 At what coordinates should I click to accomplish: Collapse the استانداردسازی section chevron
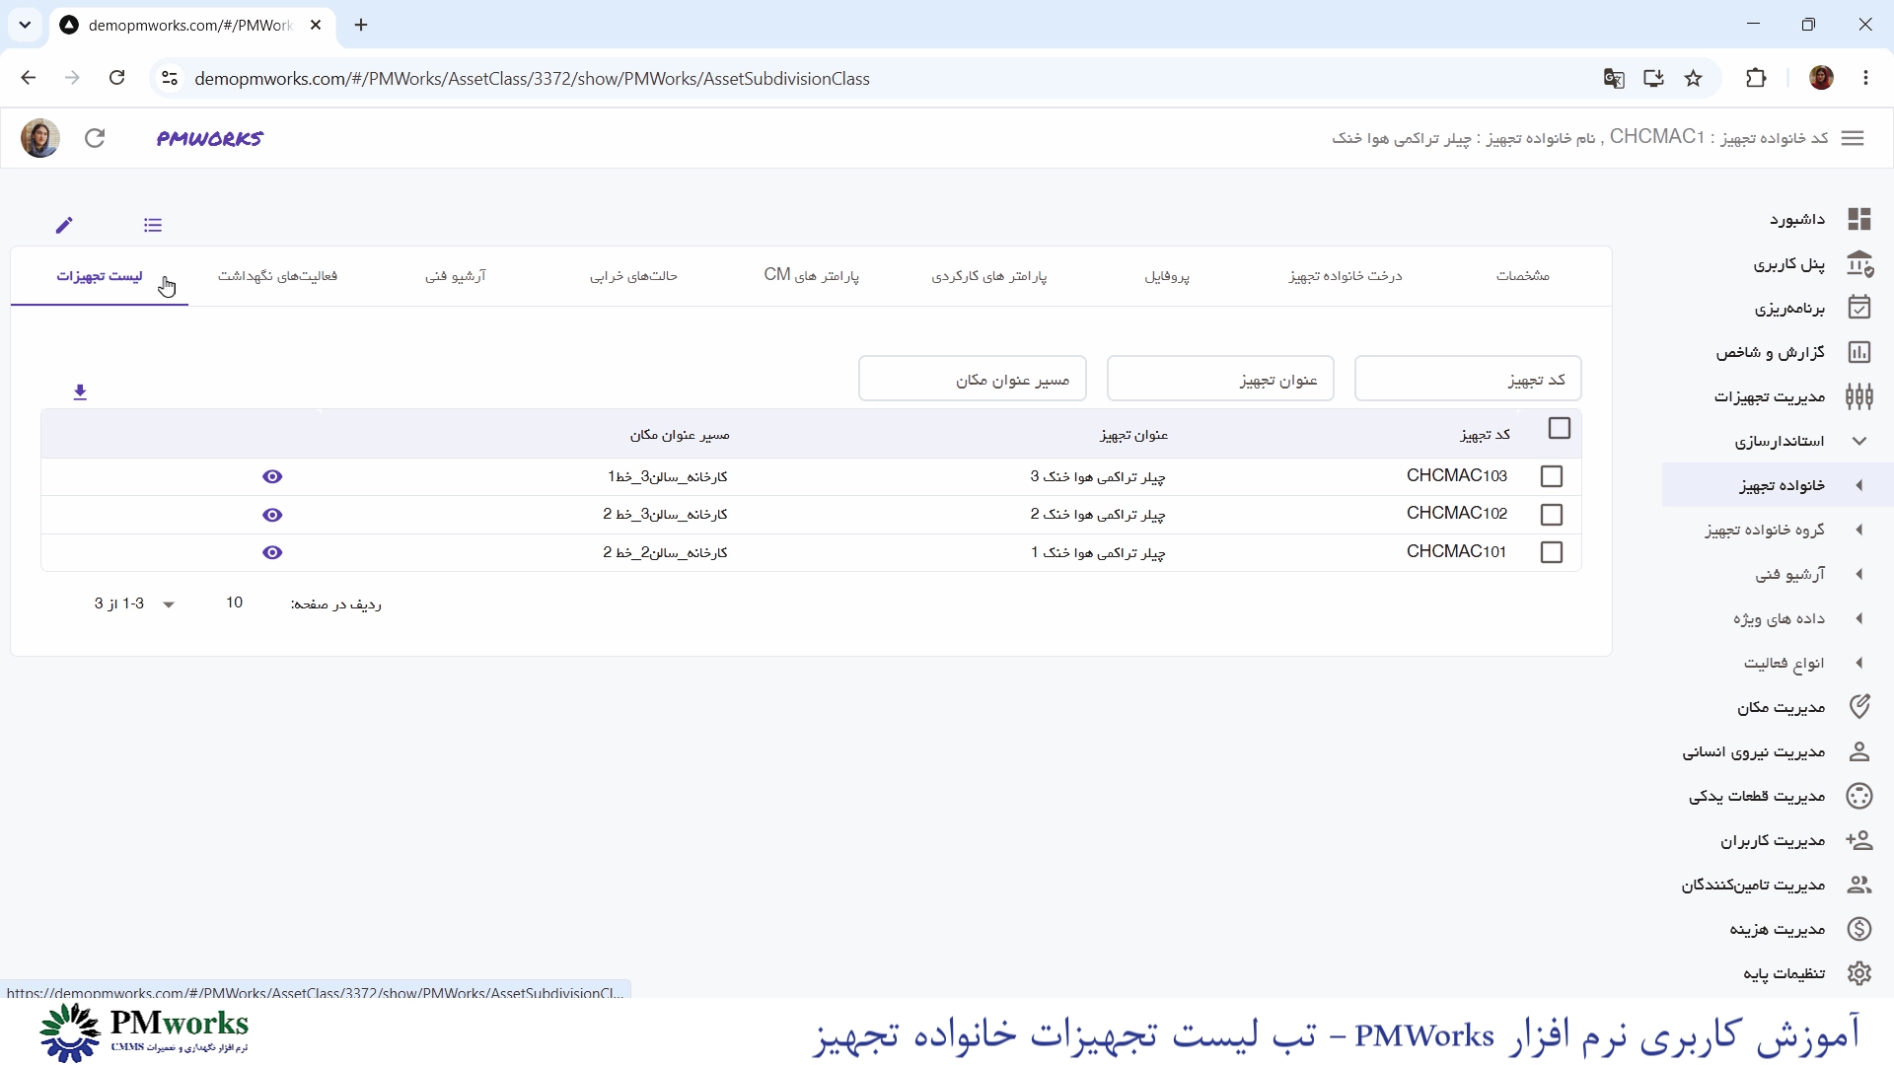pos(1859,441)
